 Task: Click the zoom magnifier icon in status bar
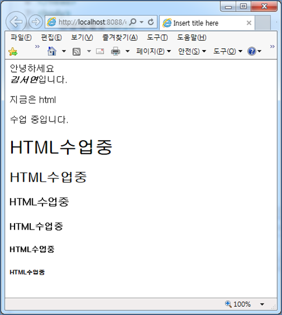pos(228,304)
